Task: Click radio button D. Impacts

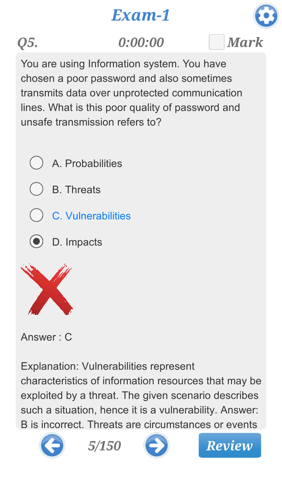Action: (x=36, y=242)
